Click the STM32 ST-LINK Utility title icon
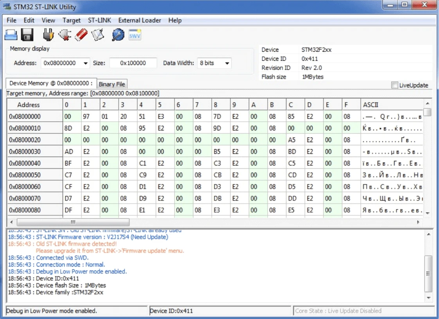 tap(7, 6)
